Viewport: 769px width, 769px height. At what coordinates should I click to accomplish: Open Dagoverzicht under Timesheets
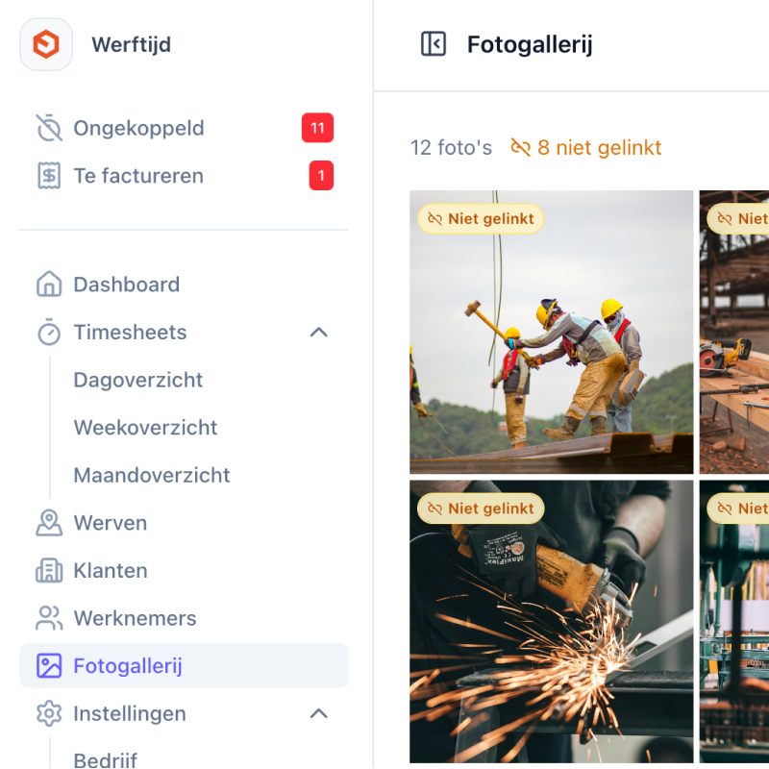(138, 380)
